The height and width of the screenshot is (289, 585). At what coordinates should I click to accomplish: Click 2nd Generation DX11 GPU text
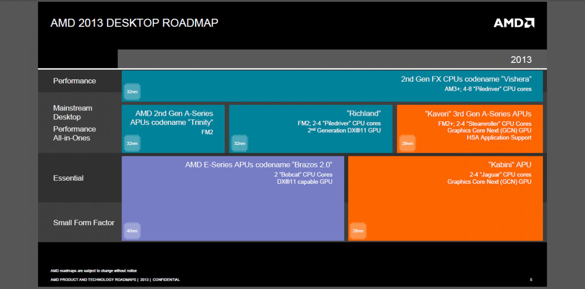[x=344, y=130]
